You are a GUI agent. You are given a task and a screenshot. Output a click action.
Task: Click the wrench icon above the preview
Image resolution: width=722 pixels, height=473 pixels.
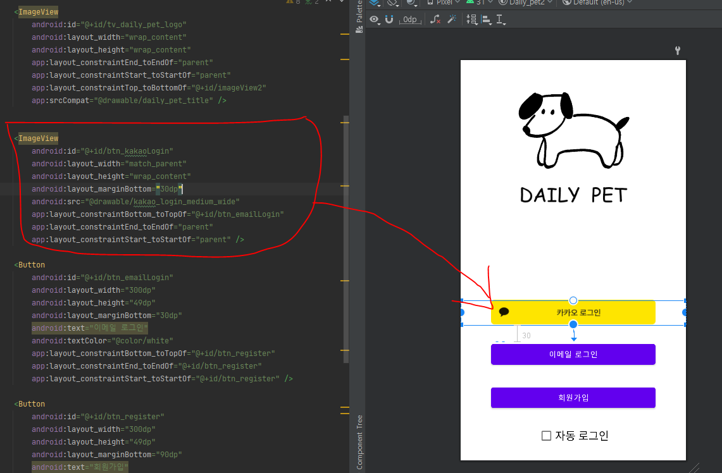point(677,50)
